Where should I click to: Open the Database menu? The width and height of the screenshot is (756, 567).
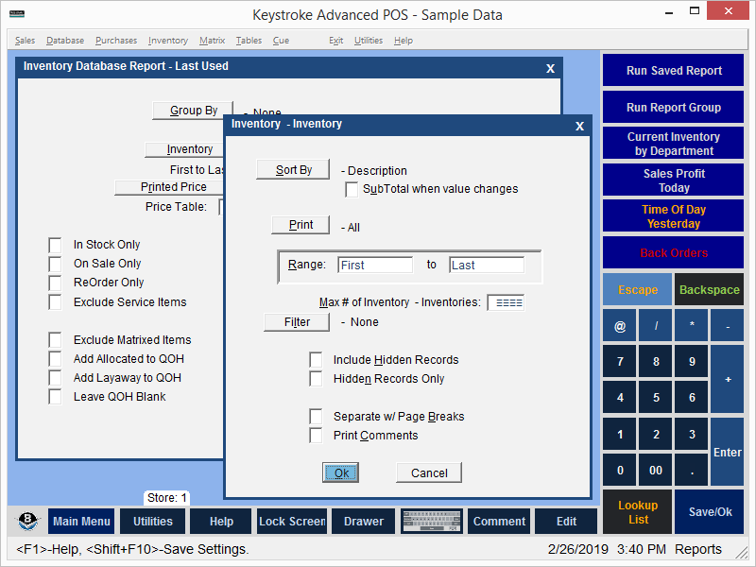(x=64, y=41)
